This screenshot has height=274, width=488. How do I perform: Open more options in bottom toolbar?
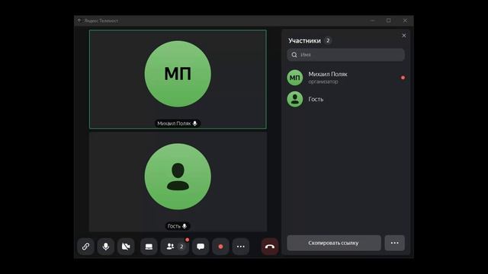[x=241, y=247]
